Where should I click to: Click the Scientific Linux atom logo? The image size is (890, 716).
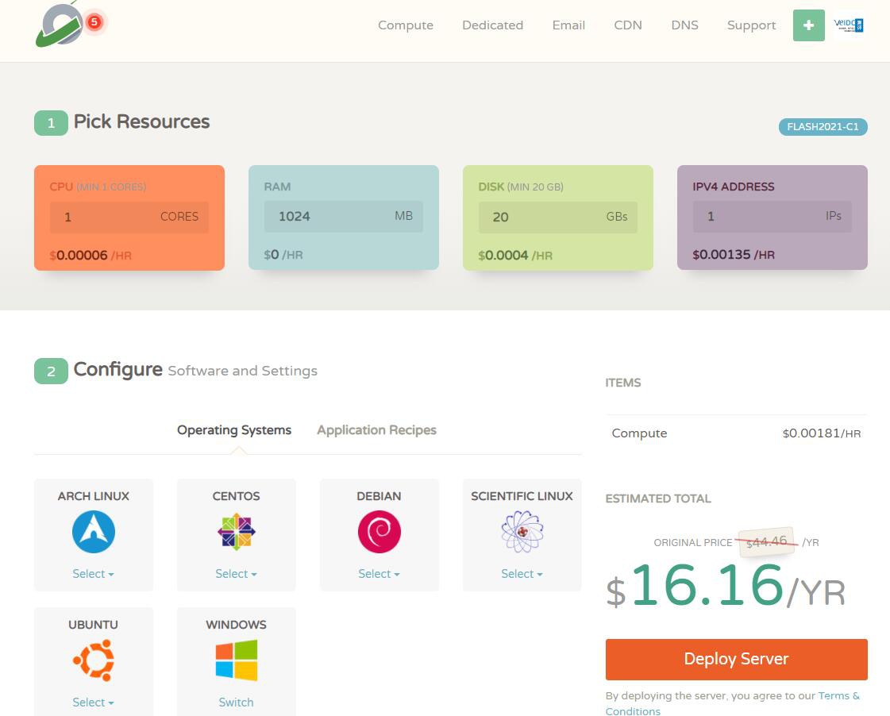[522, 532]
